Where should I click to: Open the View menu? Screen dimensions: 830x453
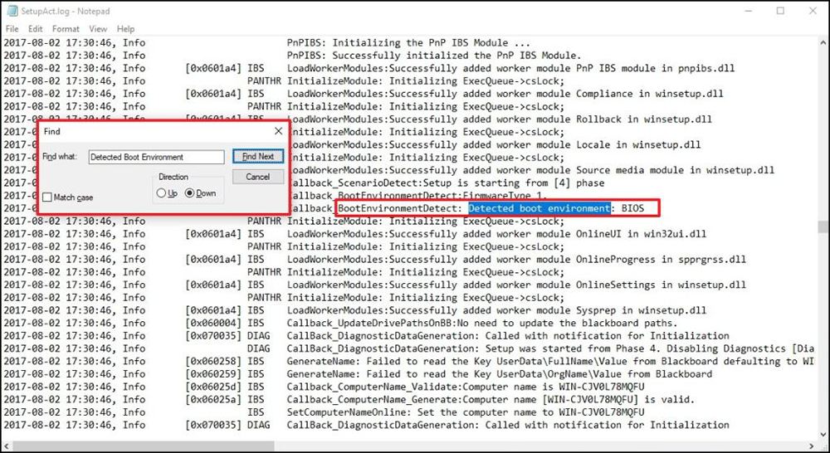tap(98, 28)
